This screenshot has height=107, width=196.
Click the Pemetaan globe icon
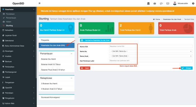click(x=3, y=93)
